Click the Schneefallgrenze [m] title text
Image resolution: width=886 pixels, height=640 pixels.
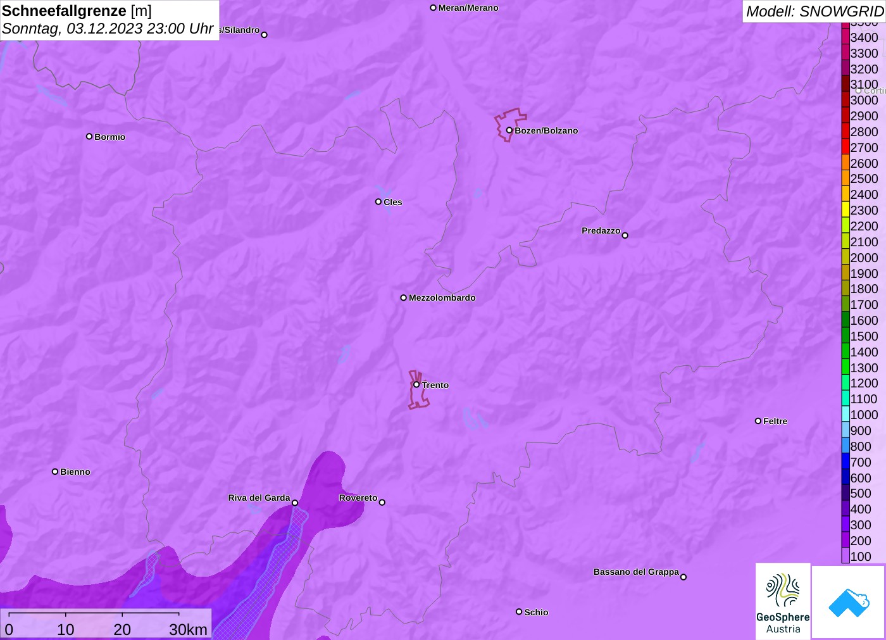tap(77, 11)
